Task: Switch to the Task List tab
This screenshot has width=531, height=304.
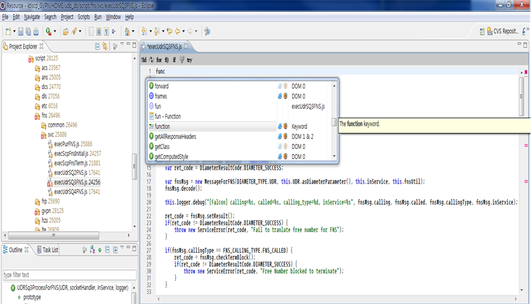Action: [x=47, y=250]
